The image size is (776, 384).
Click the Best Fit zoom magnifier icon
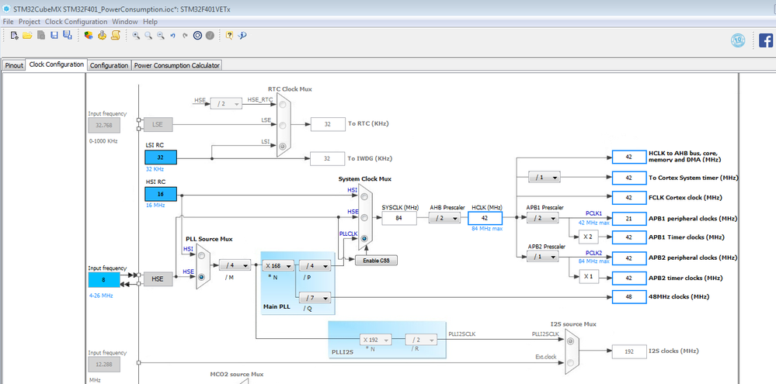pos(148,36)
